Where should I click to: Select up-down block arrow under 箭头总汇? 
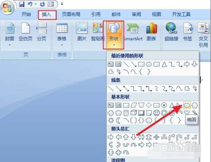(x=149, y=137)
